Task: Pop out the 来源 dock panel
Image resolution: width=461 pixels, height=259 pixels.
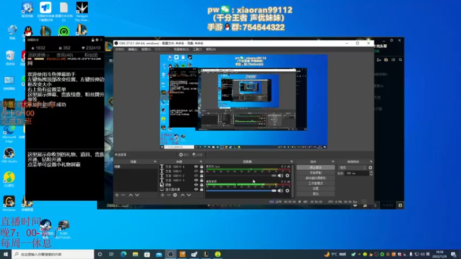Action: 201,162
